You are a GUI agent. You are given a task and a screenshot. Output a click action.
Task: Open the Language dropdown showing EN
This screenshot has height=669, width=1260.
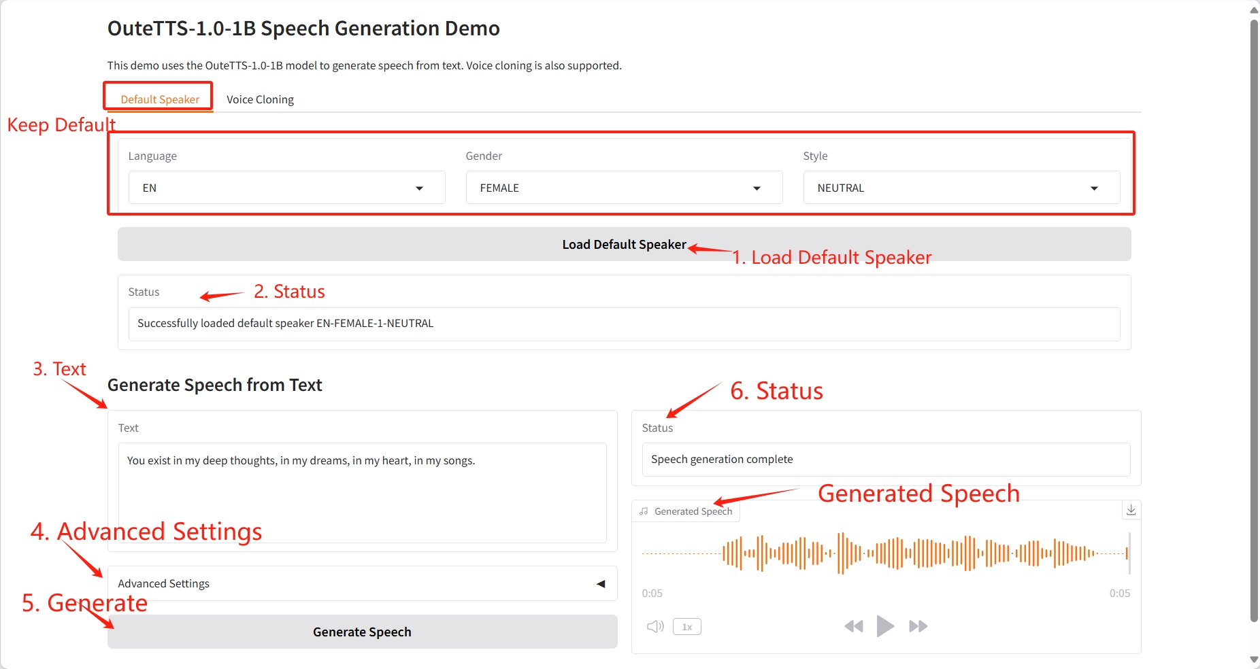coord(286,188)
